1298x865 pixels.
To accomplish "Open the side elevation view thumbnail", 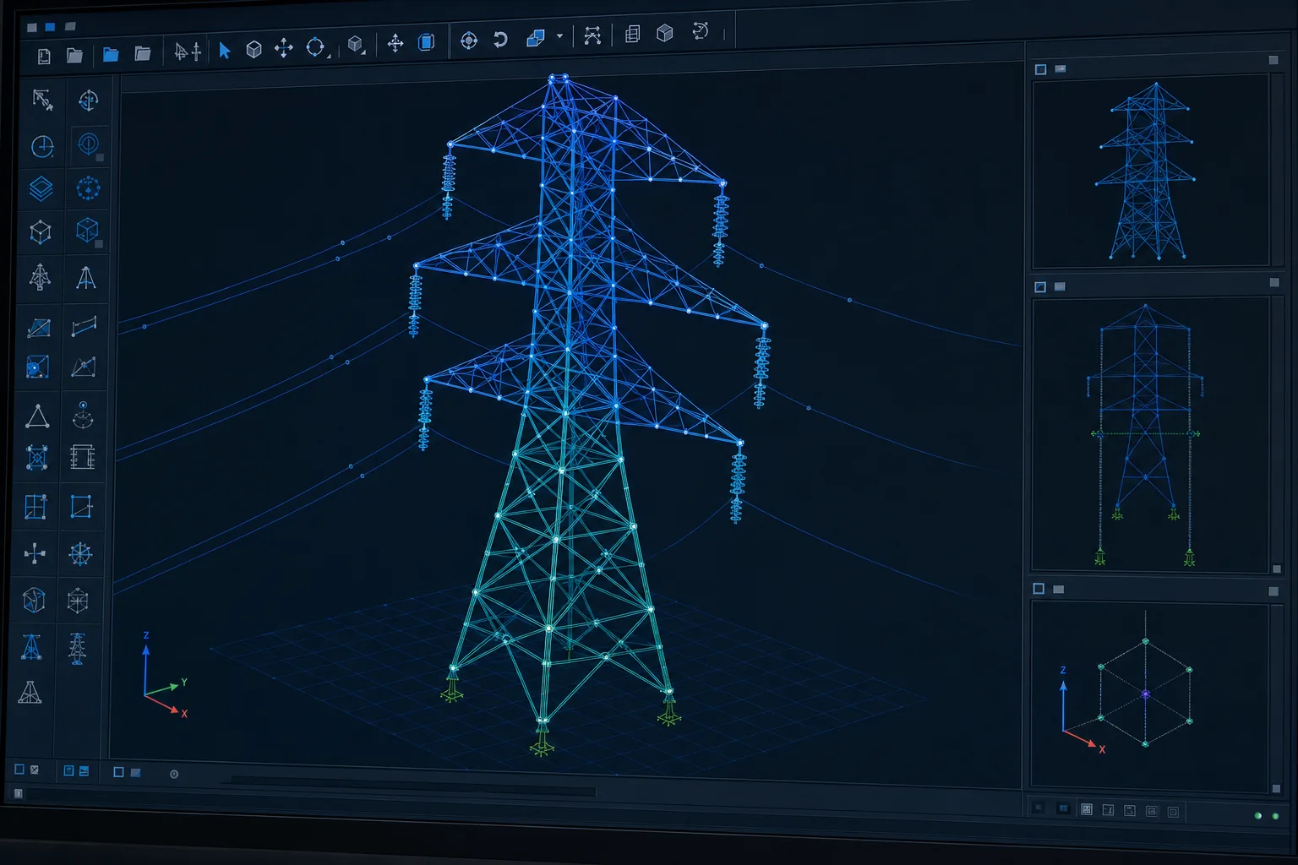I will click(x=1150, y=434).
